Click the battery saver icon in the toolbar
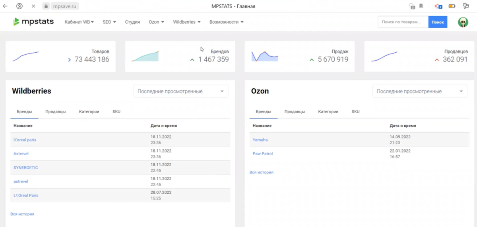The width and height of the screenshot is (477, 227). click(452, 6)
